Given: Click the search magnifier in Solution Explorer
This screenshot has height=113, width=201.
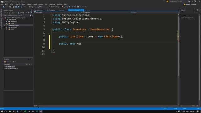Looking at the screenshot, I should click(31, 15).
